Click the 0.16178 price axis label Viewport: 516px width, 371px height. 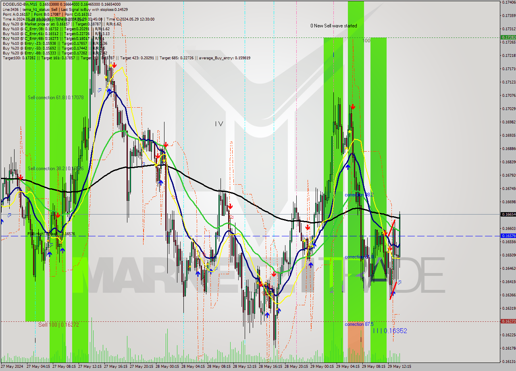[x=509, y=348]
